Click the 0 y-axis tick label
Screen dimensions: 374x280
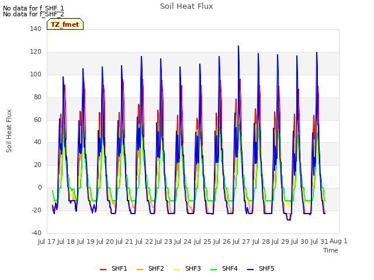tap(40, 188)
